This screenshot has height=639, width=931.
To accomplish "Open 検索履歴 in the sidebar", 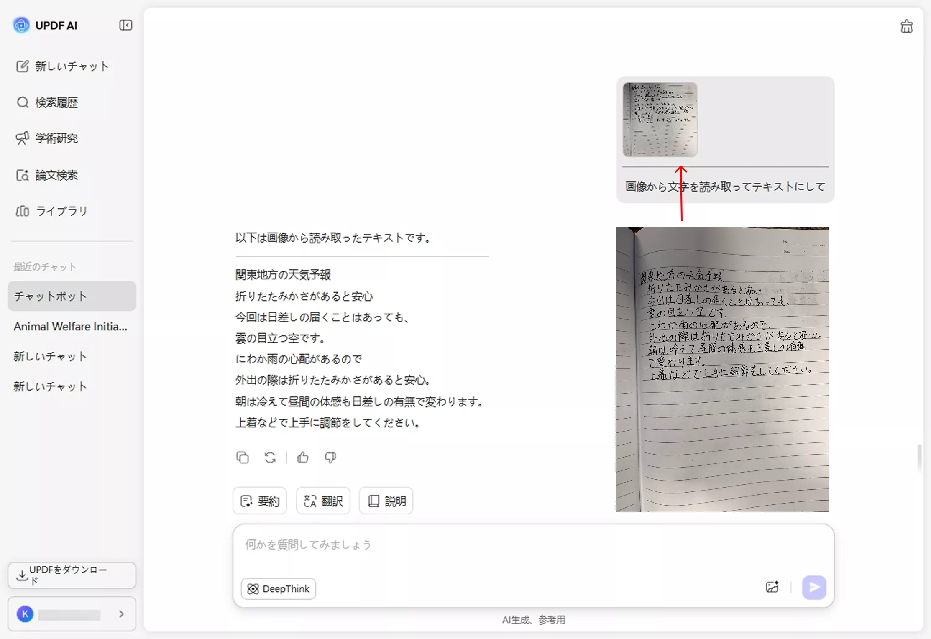I will click(x=56, y=102).
